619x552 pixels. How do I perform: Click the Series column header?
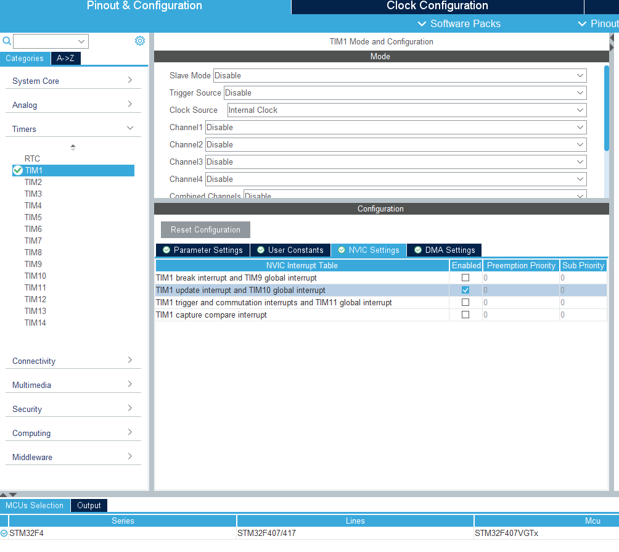123,521
